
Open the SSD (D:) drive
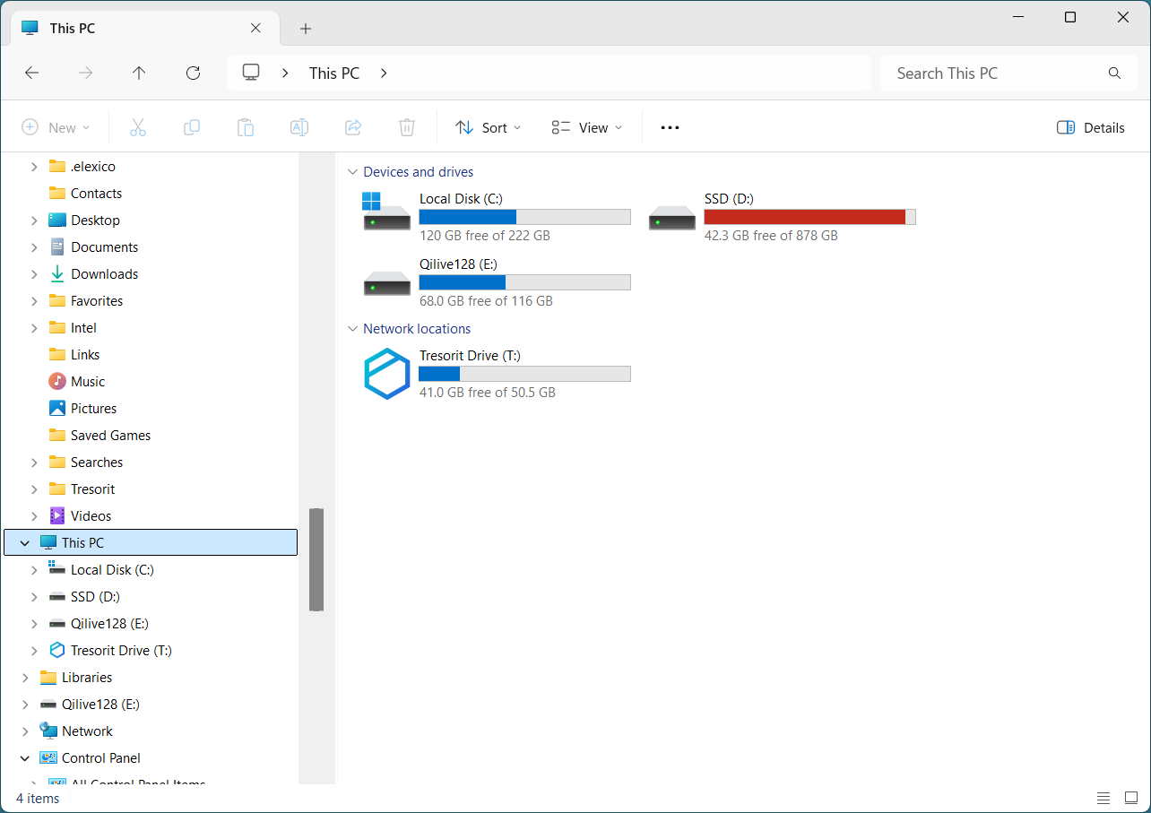pyautogui.click(x=728, y=199)
